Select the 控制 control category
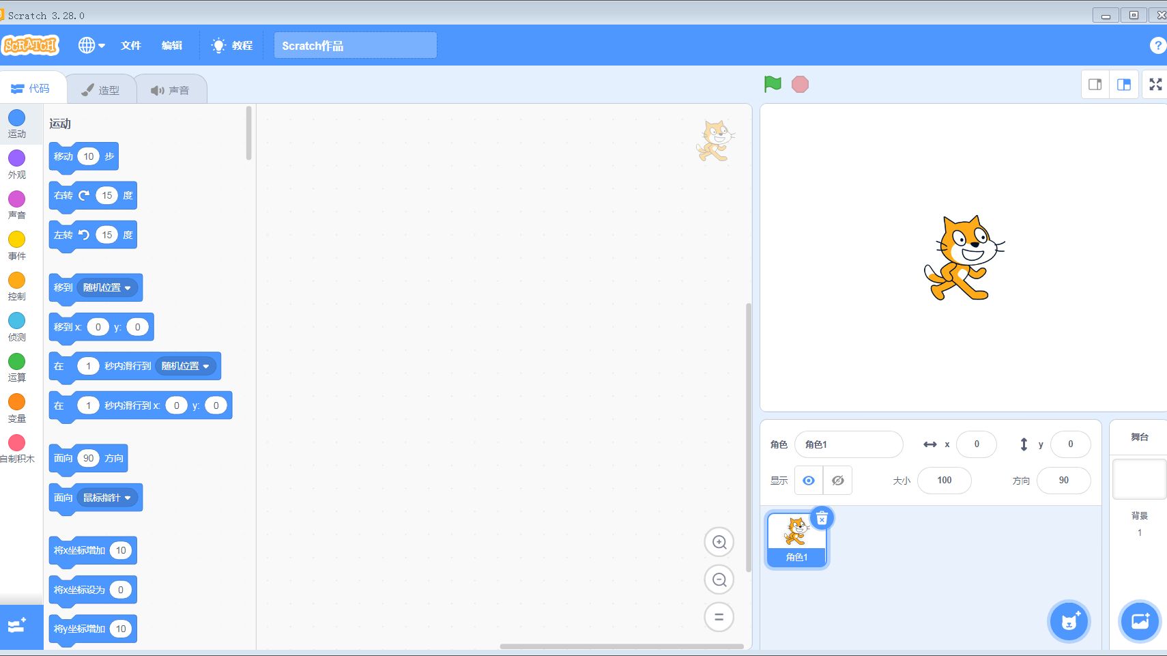The image size is (1167, 656). [x=17, y=286]
